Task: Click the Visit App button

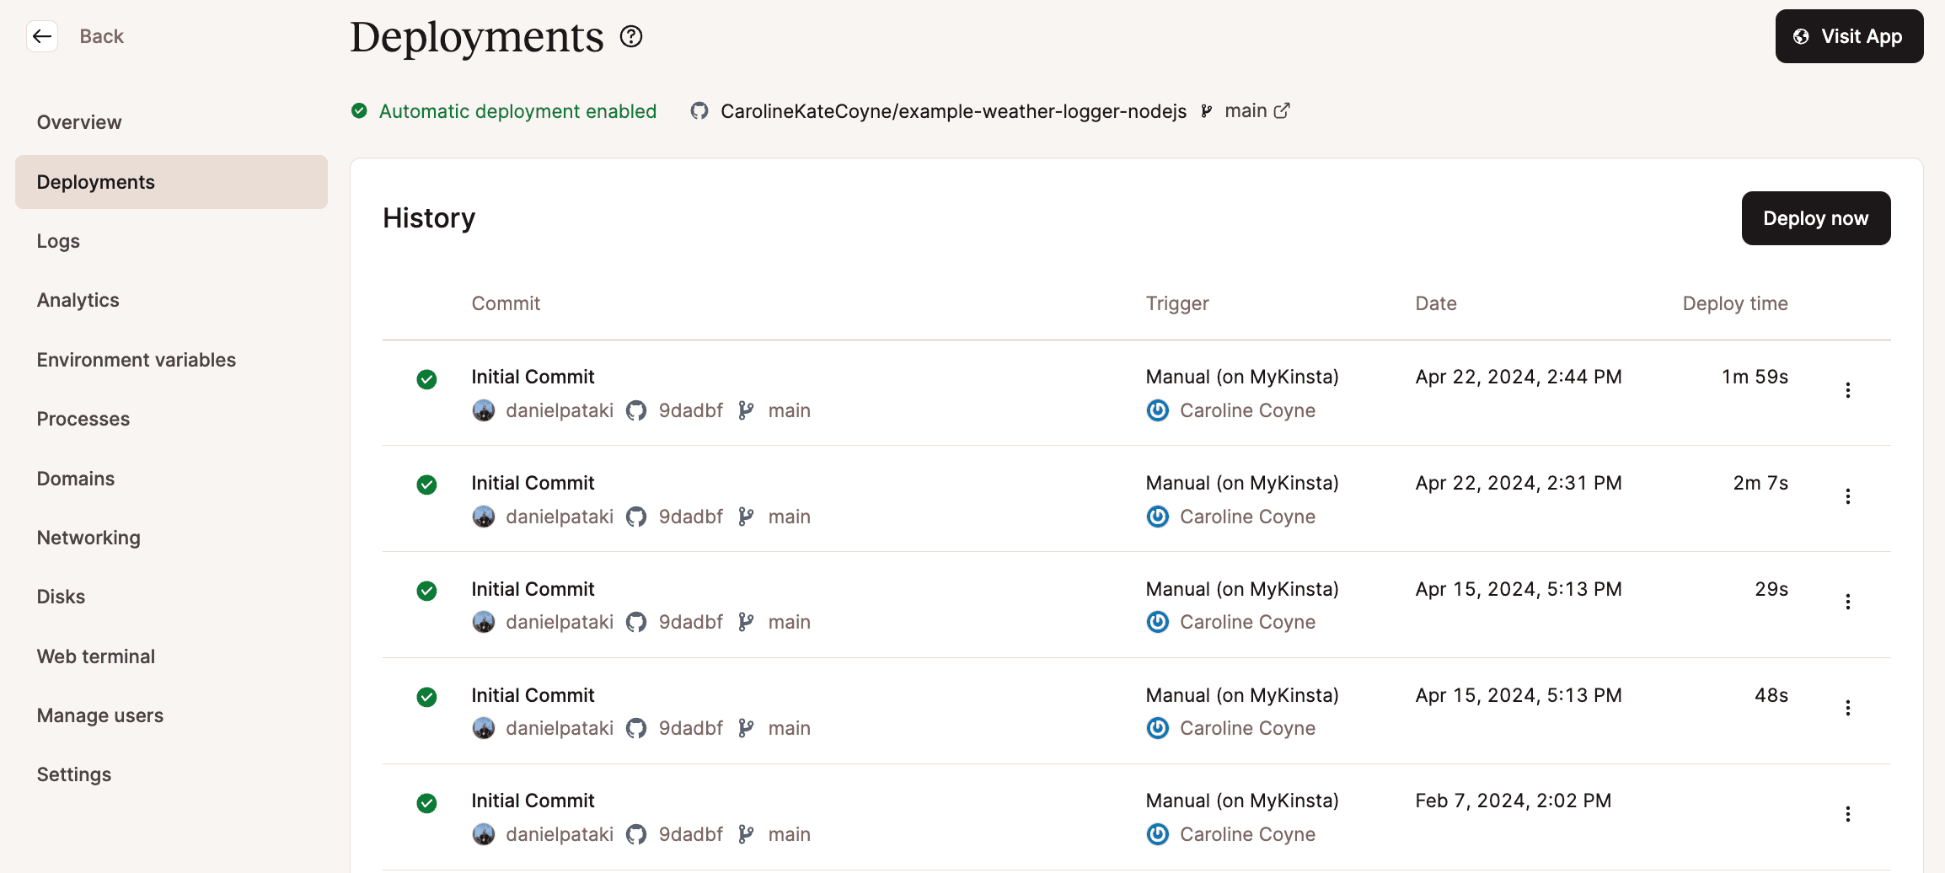Action: pos(1849,36)
